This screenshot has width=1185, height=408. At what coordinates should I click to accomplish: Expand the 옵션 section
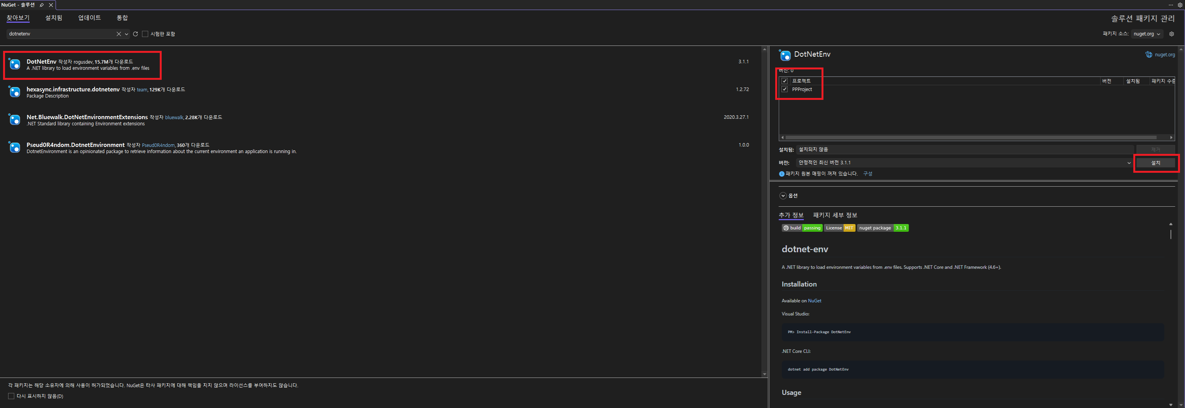pyautogui.click(x=783, y=196)
